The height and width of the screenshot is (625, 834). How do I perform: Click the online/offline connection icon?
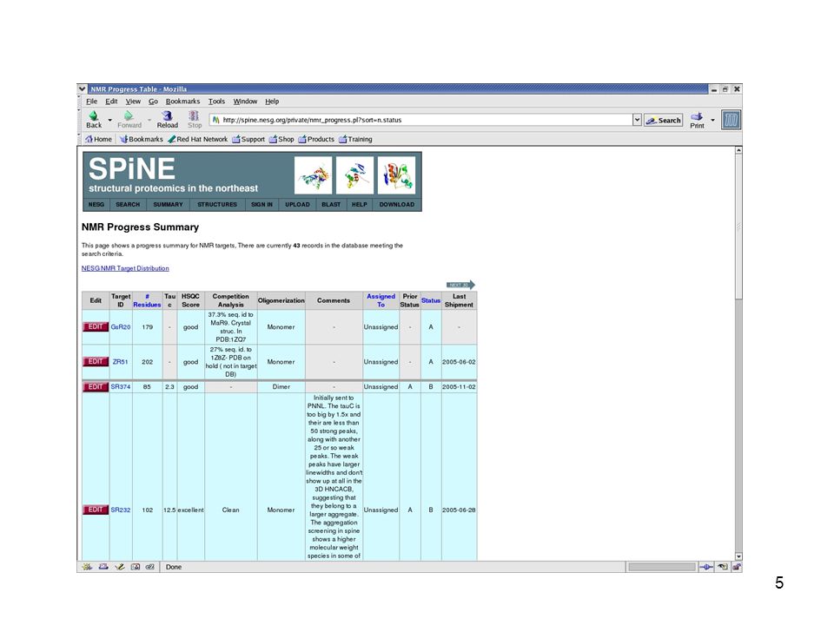coord(705,567)
